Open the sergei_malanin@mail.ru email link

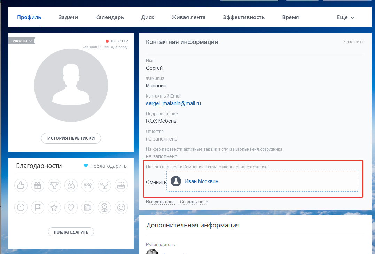point(173,103)
